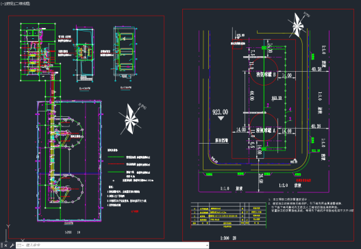This screenshot has width=361, height=249.
Task: Open the view name viewport label menu
Action: (8, 3)
